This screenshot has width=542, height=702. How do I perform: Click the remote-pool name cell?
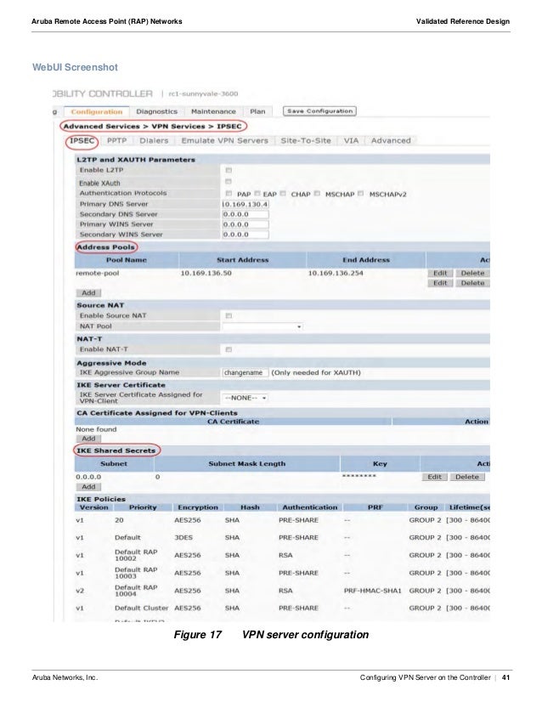pos(98,273)
